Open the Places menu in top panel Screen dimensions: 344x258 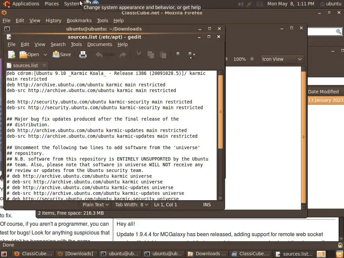coord(51,4)
